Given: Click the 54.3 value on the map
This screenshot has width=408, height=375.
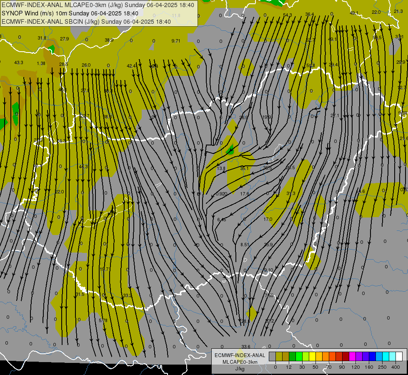Looking at the screenshot, I should coord(287,15).
